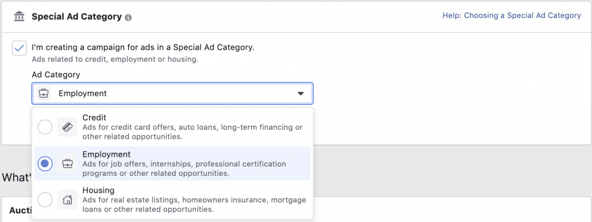Uncheck the Special Ad Category campaign checkbox
592x222 pixels.
[19, 48]
